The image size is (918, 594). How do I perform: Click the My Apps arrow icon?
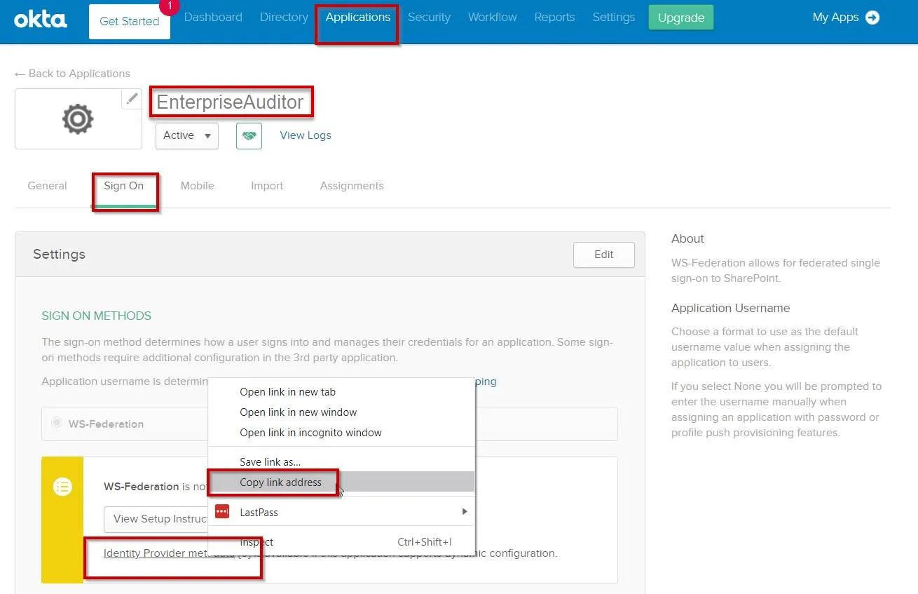click(x=872, y=18)
